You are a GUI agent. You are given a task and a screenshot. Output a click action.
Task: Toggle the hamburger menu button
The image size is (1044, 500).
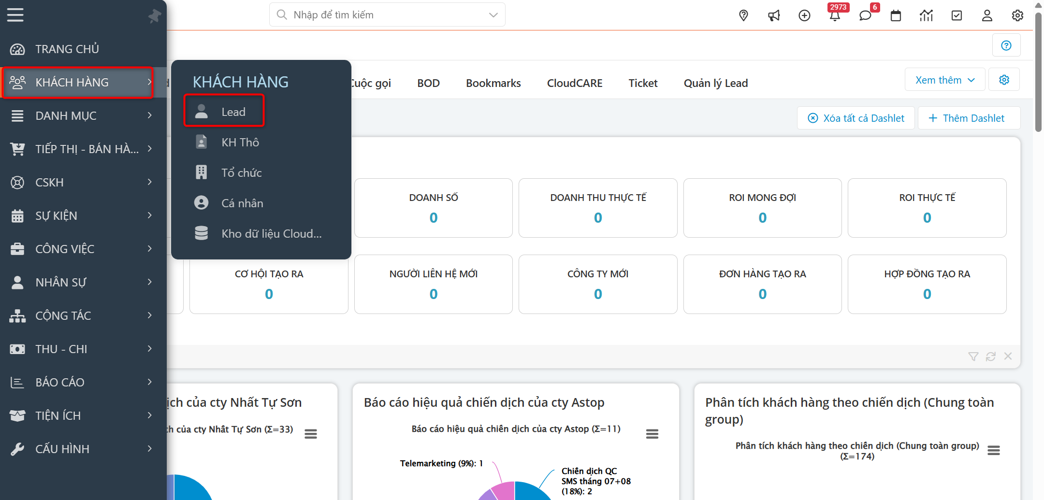[15, 15]
